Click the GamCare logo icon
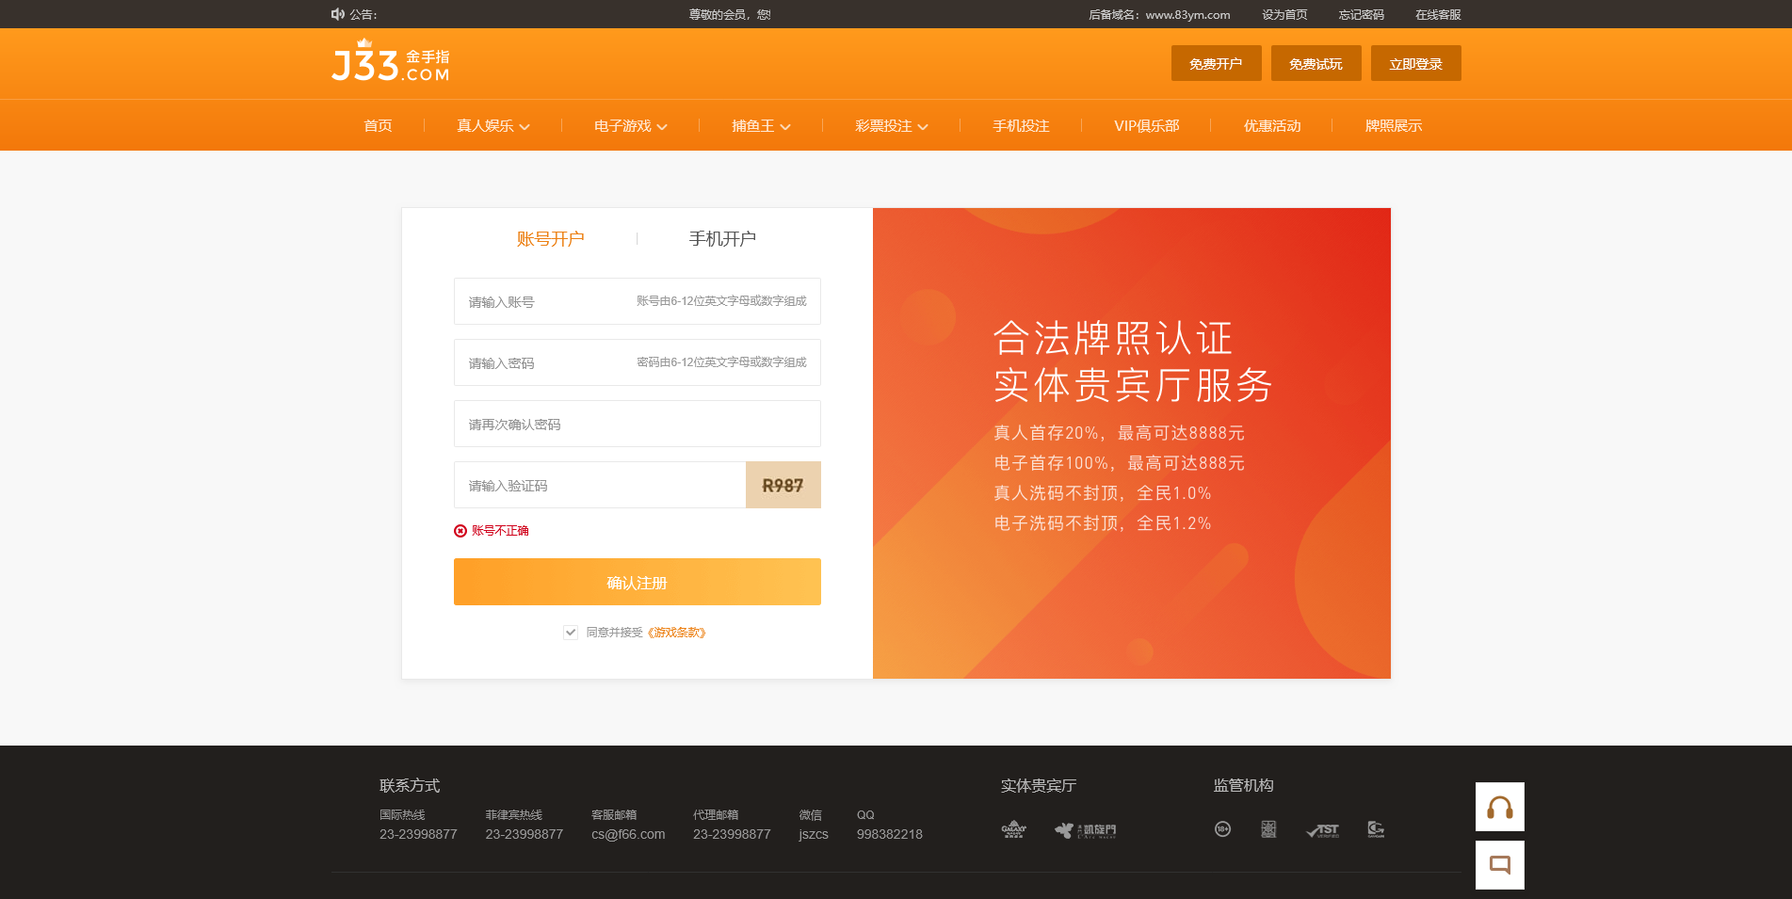1792x899 pixels. (x=1376, y=829)
